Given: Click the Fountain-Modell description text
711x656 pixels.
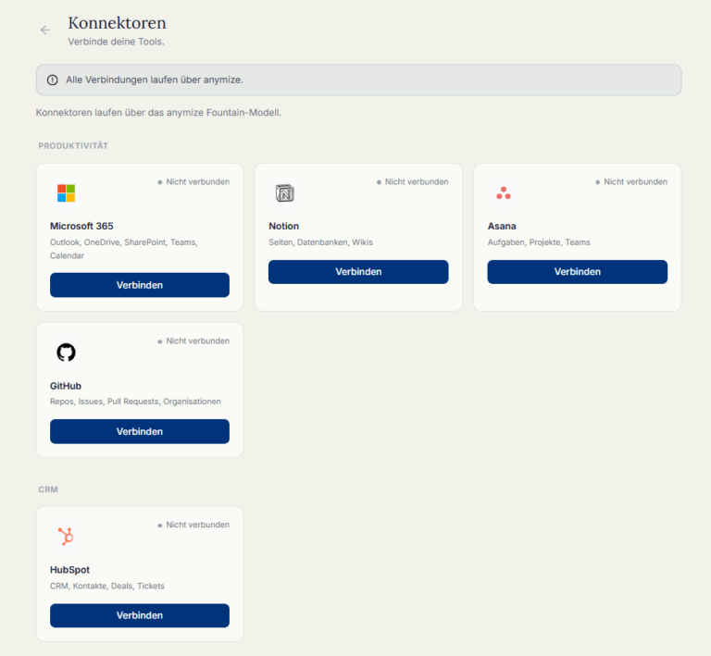Looking at the screenshot, I should tap(158, 112).
